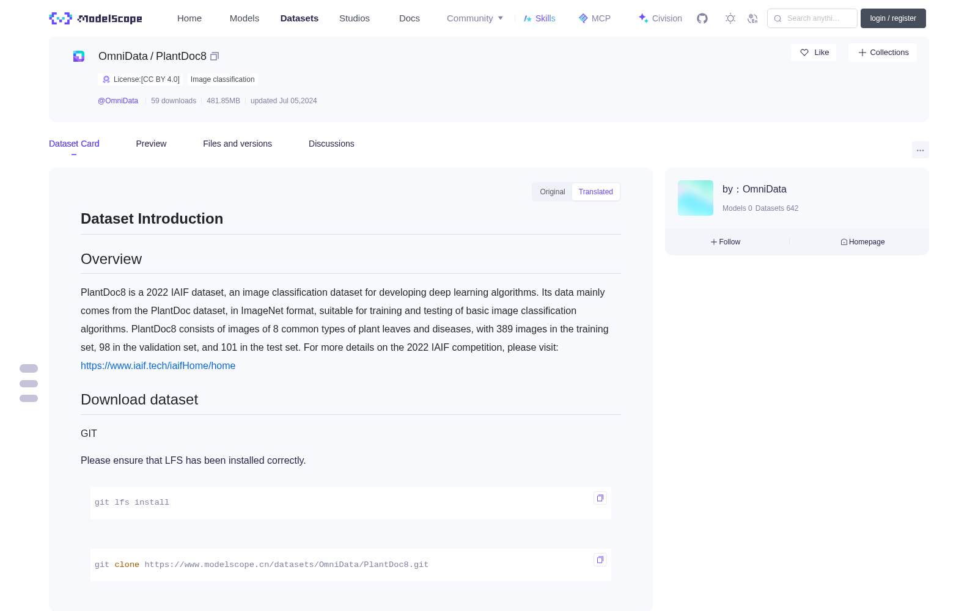This screenshot has width=978, height=611.
Task: Open the MCP page
Action: click(x=595, y=18)
